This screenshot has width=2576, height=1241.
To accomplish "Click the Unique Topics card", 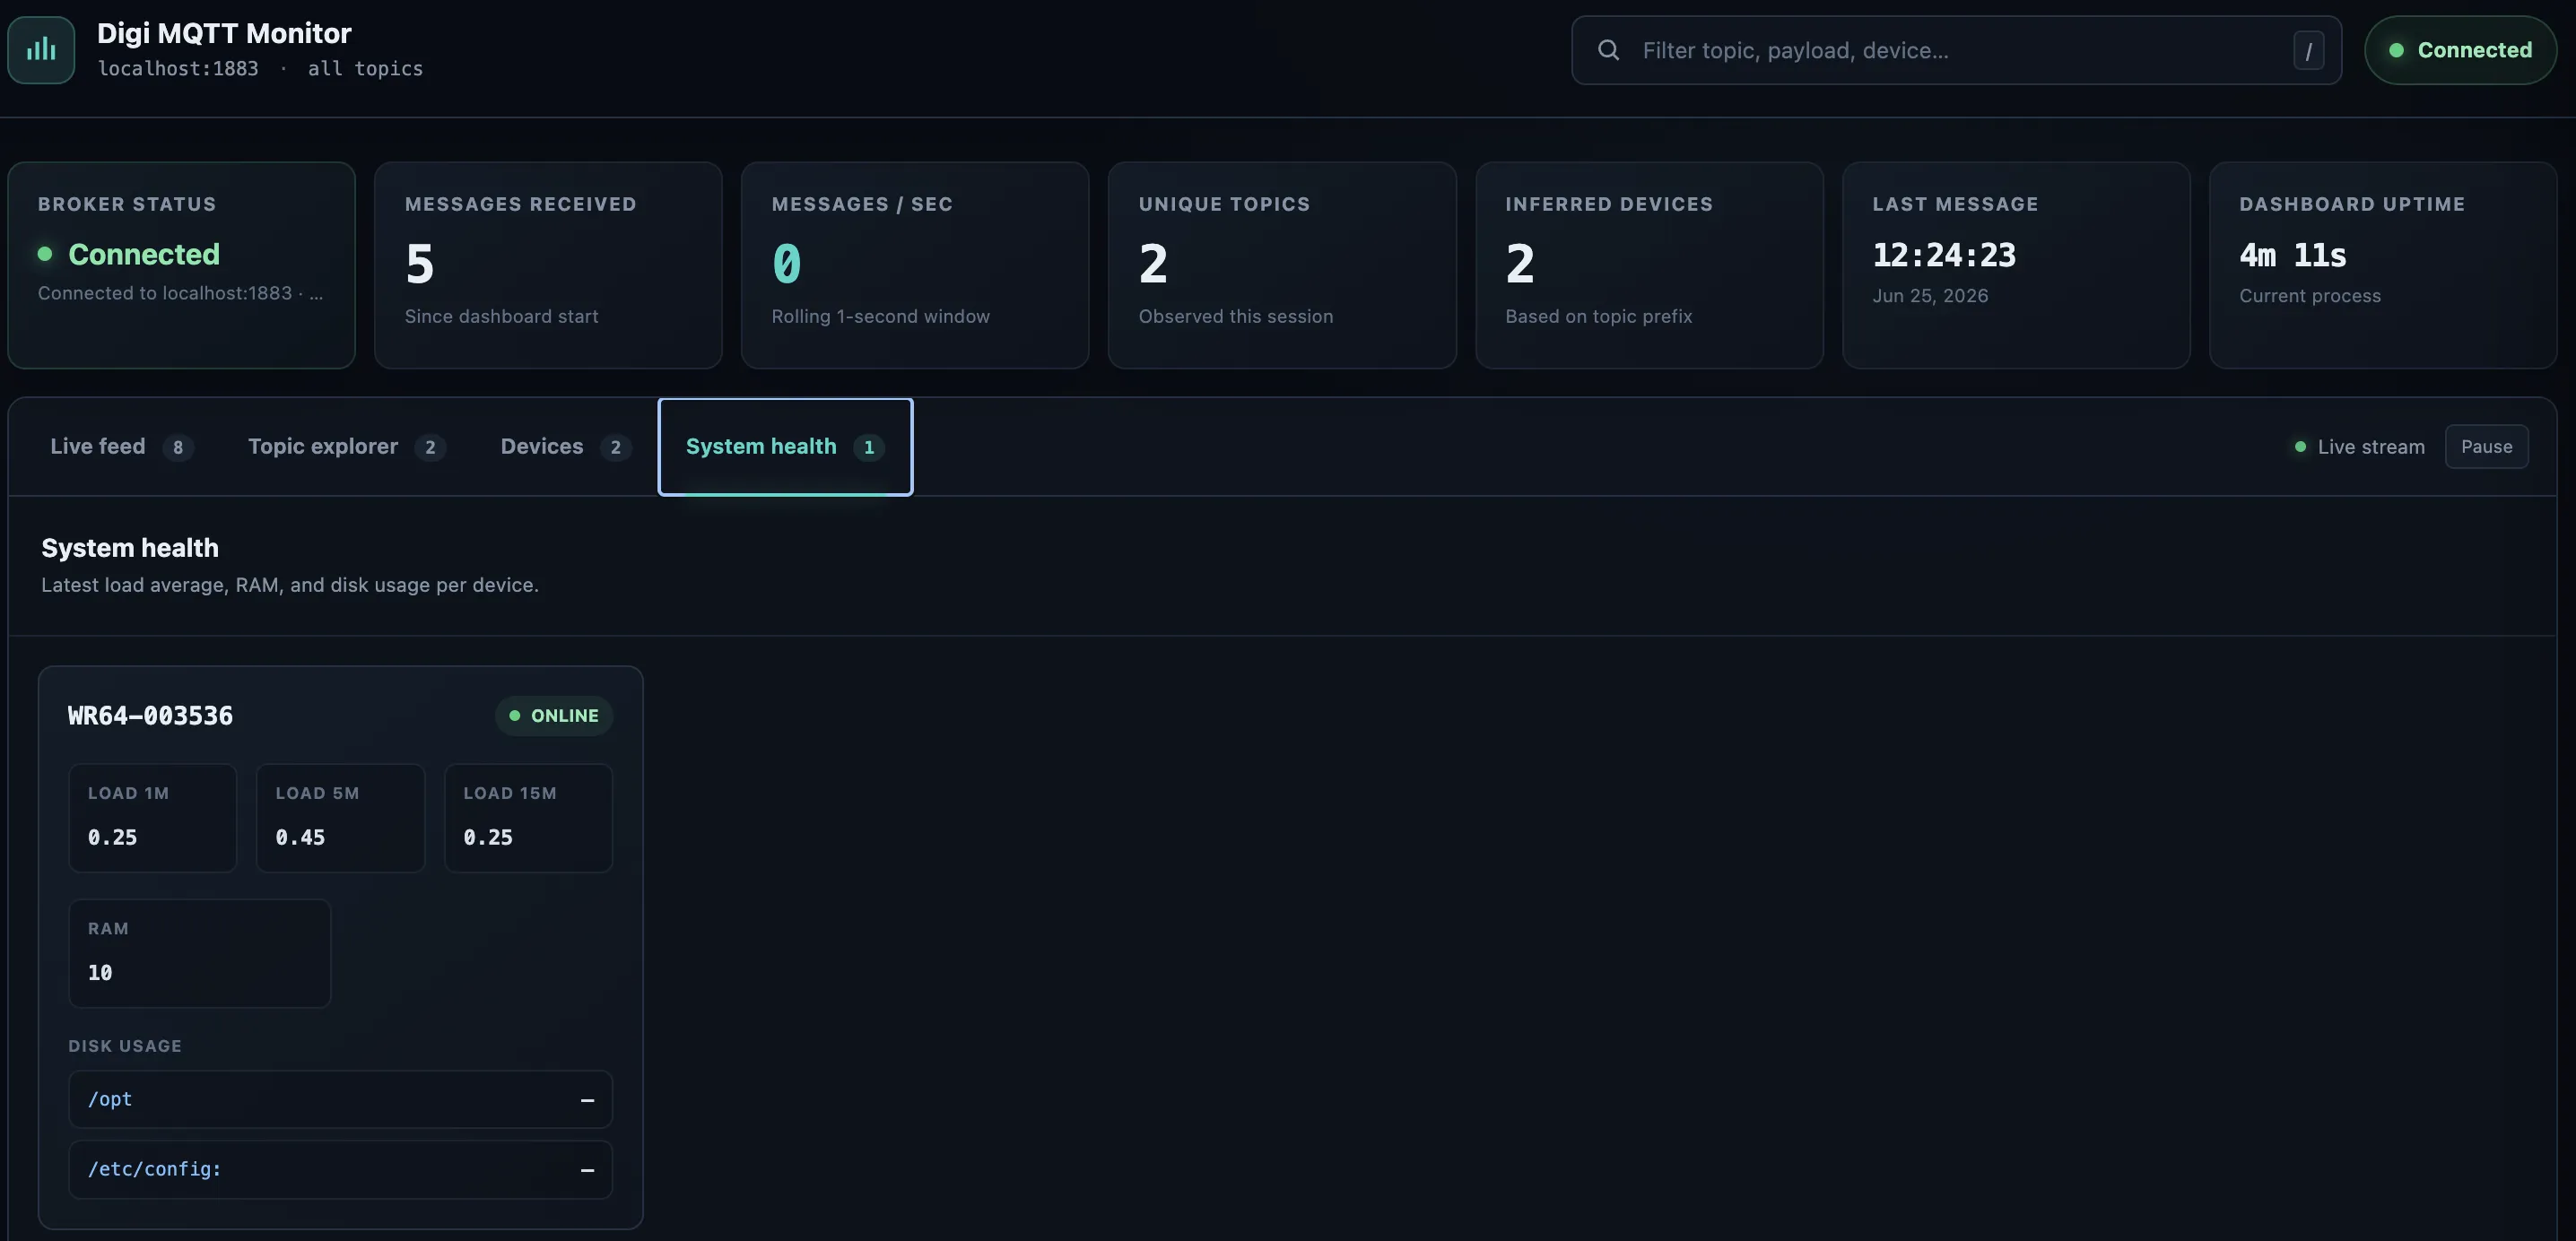I will coord(1282,265).
